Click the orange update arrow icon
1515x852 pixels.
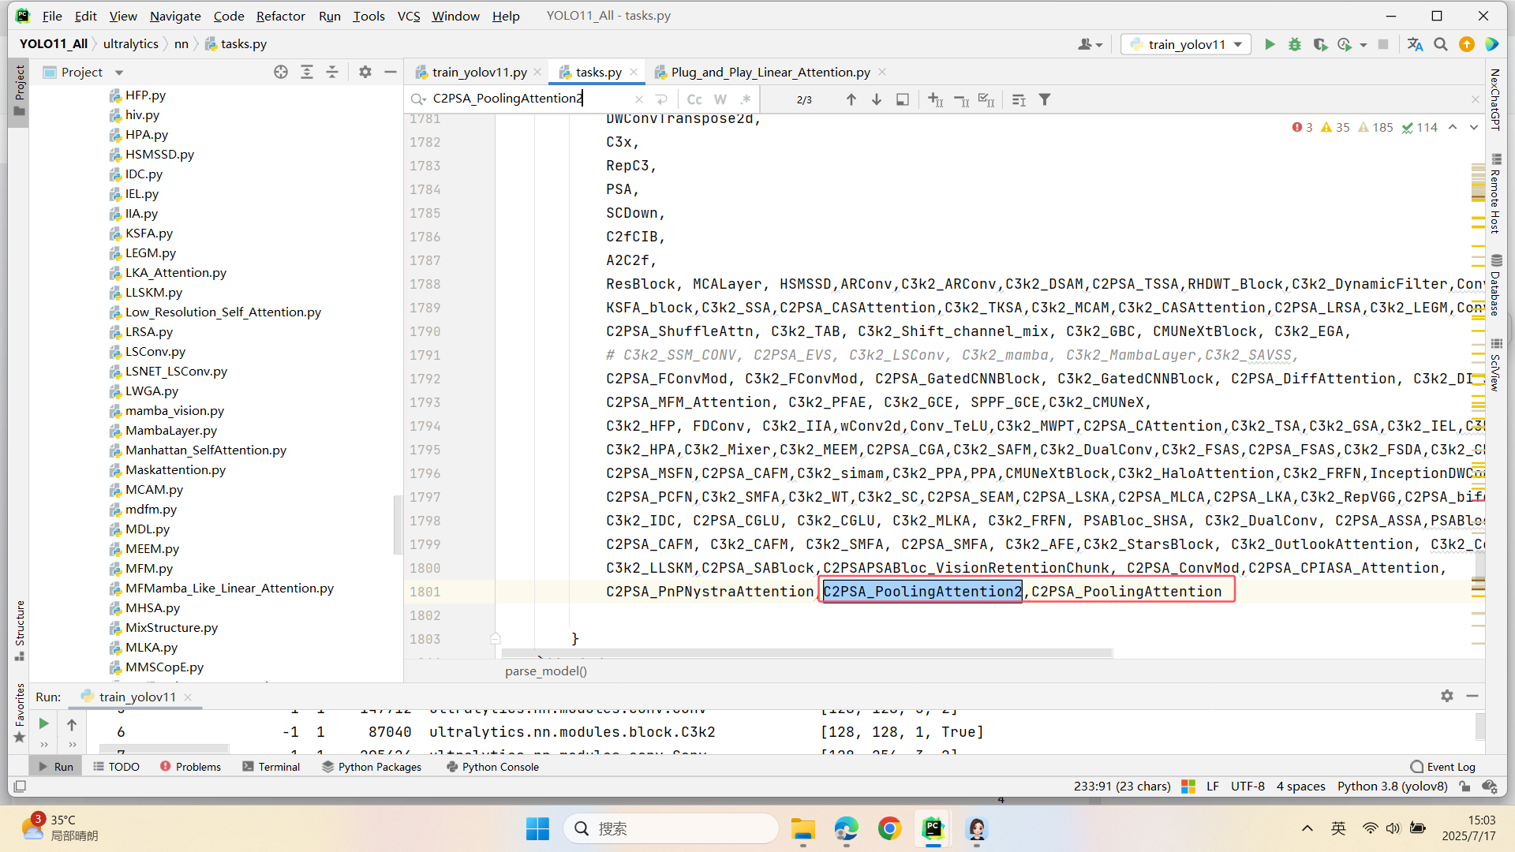click(x=1467, y=44)
